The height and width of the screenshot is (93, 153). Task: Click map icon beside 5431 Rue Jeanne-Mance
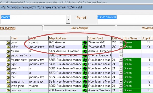point(85,64)
